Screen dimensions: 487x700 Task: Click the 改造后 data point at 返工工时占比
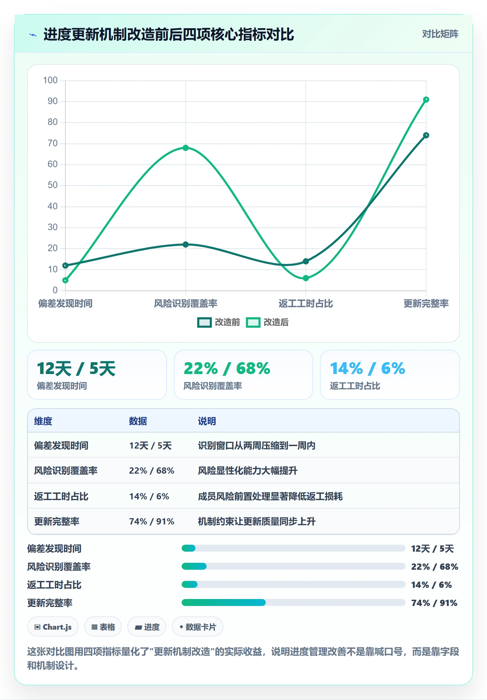pos(306,278)
